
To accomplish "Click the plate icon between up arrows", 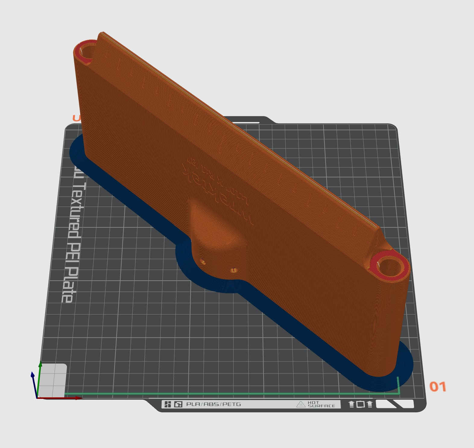I will click(360, 404).
